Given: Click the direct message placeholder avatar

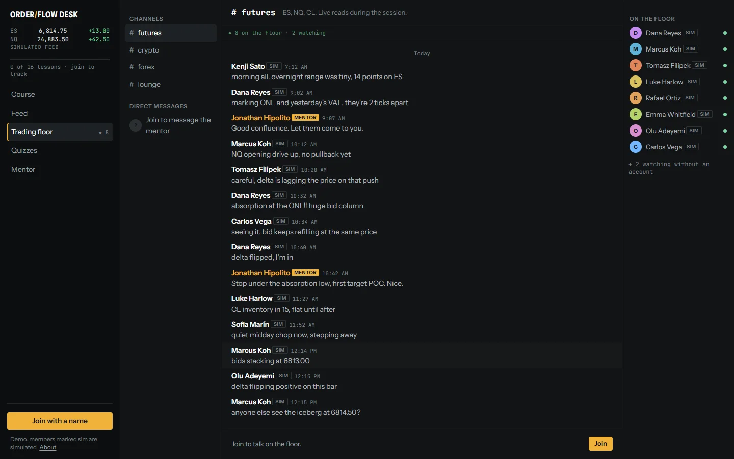Looking at the screenshot, I should point(136,125).
